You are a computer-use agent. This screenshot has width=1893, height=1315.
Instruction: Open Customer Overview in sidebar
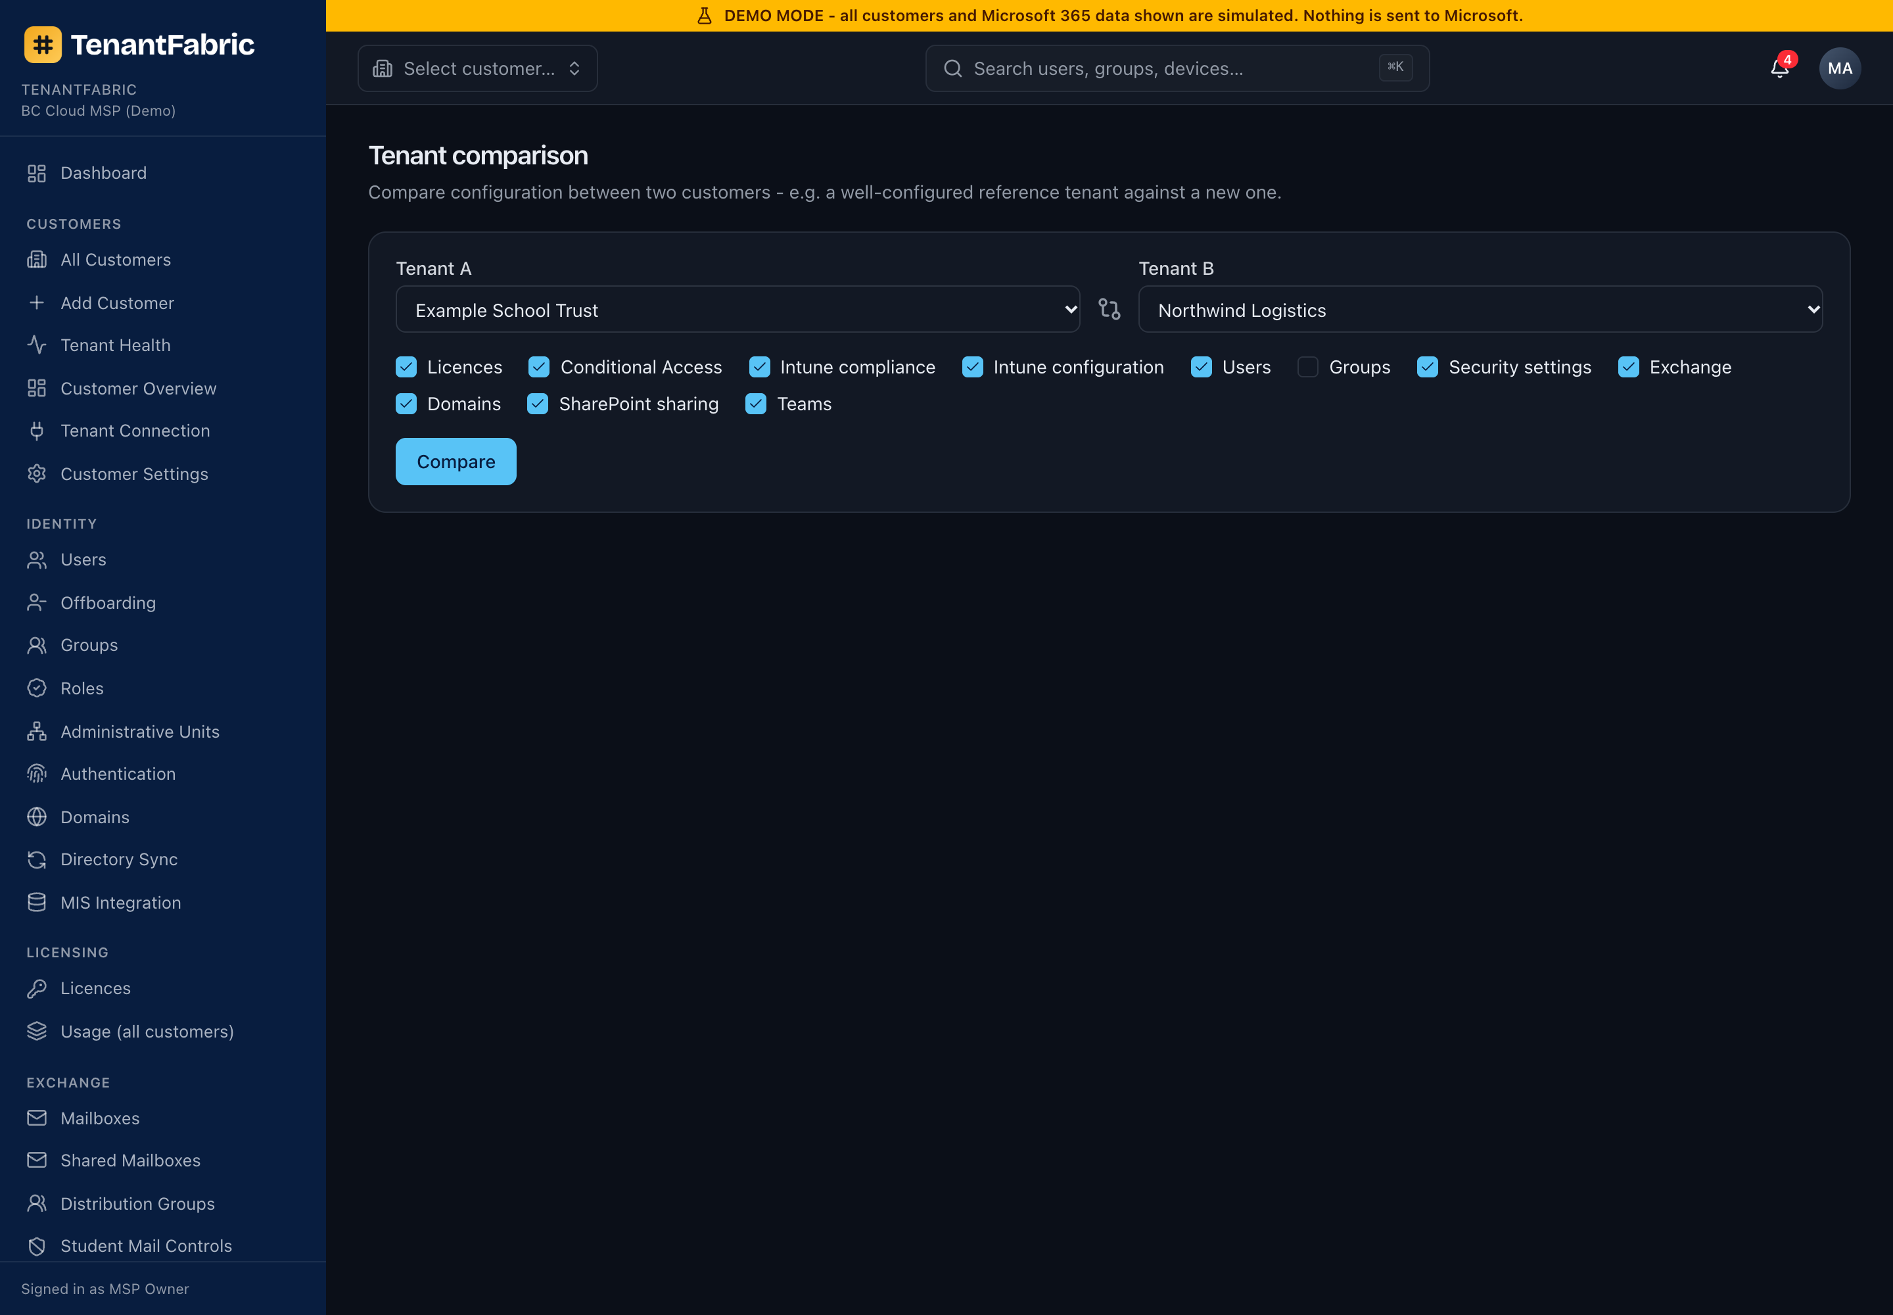point(139,388)
